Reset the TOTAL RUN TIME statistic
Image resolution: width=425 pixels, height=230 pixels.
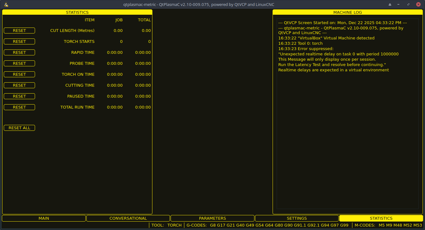19,107
